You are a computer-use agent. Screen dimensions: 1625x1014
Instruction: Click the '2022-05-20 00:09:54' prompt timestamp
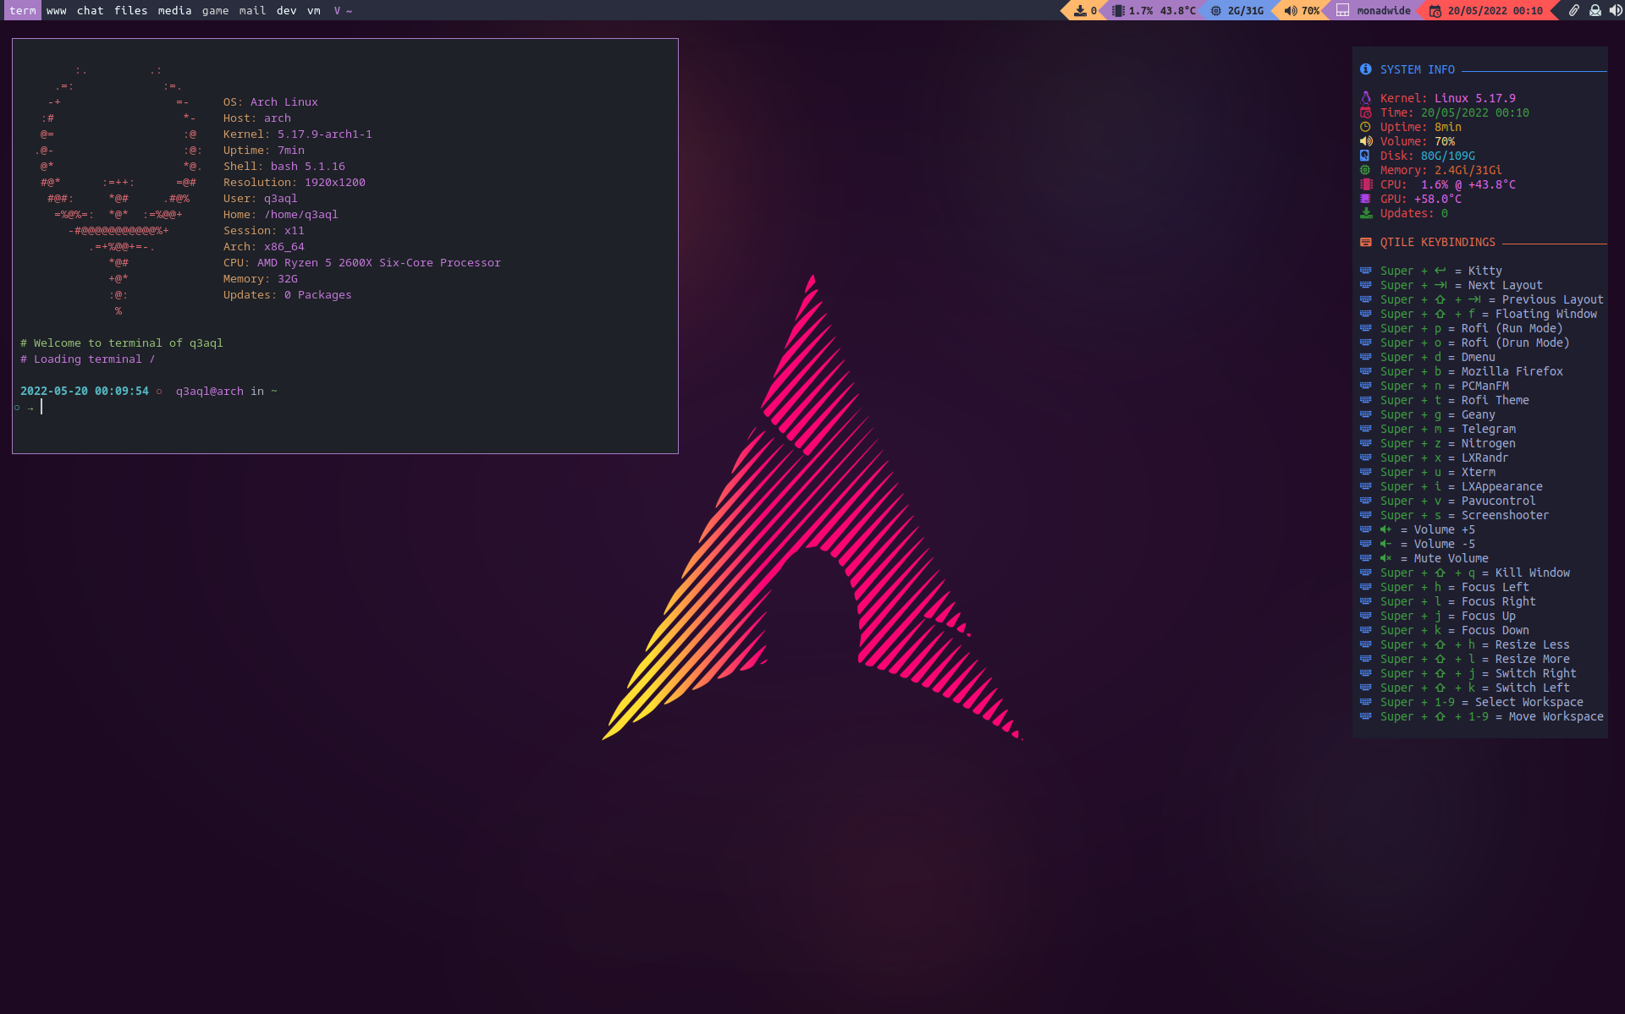pyautogui.click(x=85, y=391)
